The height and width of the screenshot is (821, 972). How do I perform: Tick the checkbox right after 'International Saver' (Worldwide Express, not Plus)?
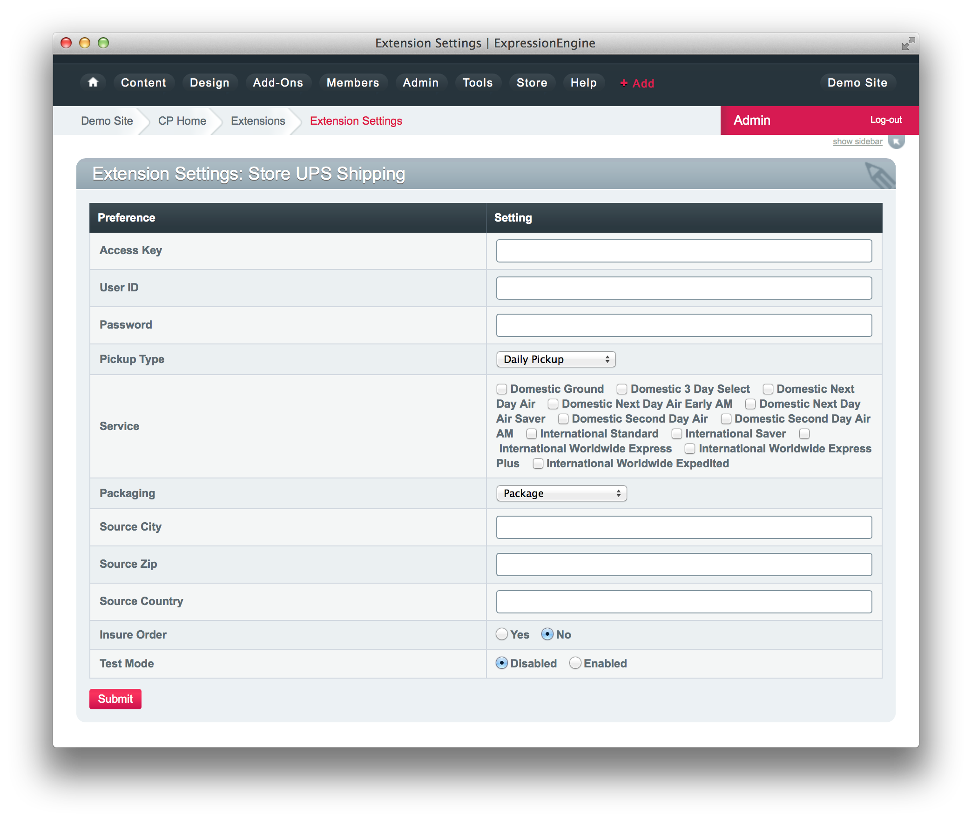[x=804, y=434]
